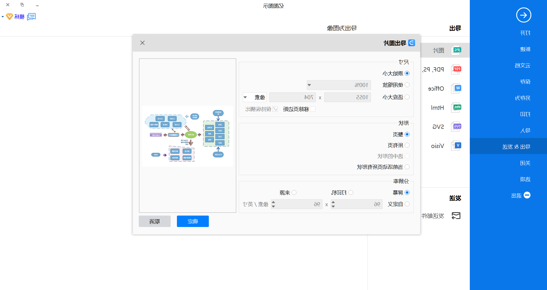Click the 打印 menu item
Viewport: 547px width, 290px height.
[x=525, y=114]
